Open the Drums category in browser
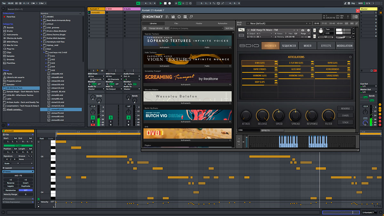The image size is (384, 216). coord(10,31)
